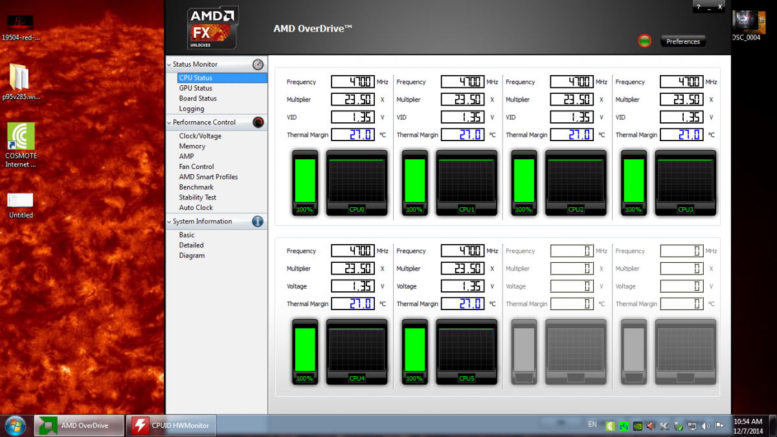Click the CPU1 Multiplier value 23.50
This screenshot has width=777, height=437.
462,99
